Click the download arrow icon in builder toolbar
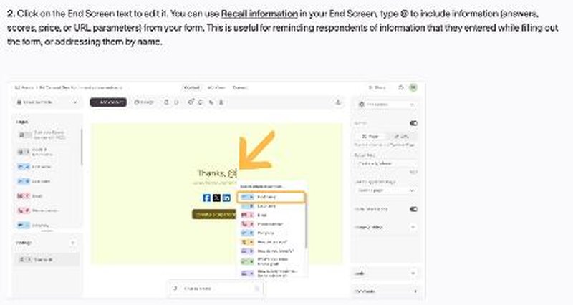 [338, 102]
